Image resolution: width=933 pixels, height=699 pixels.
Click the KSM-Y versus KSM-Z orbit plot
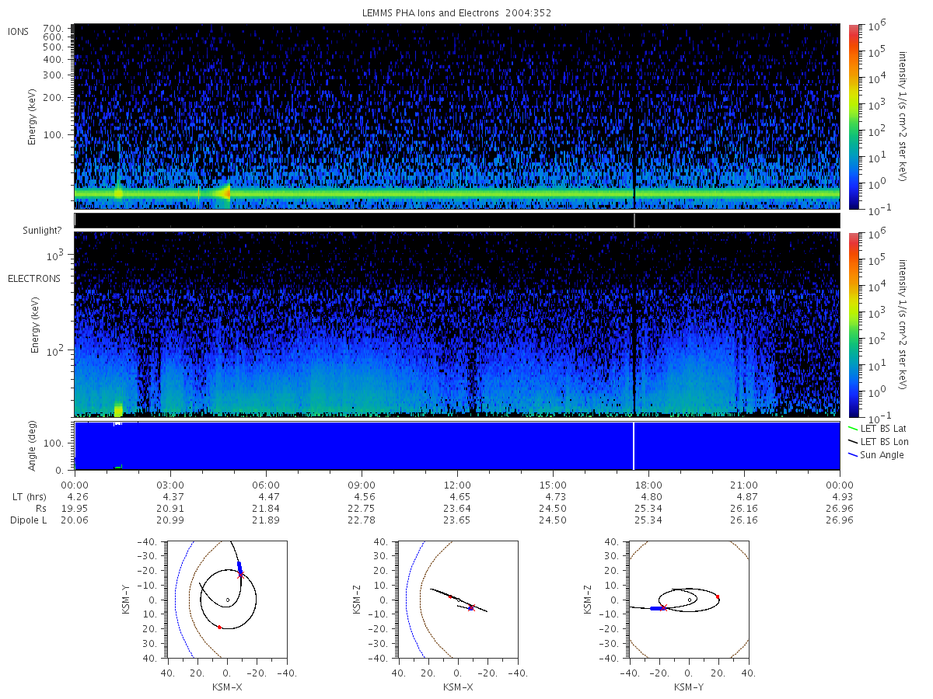click(x=688, y=600)
